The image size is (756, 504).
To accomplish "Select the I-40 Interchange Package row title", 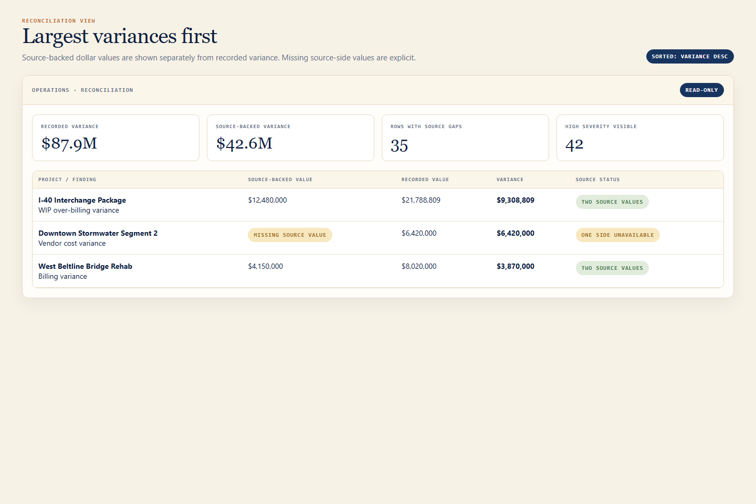I will coord(82,200).
